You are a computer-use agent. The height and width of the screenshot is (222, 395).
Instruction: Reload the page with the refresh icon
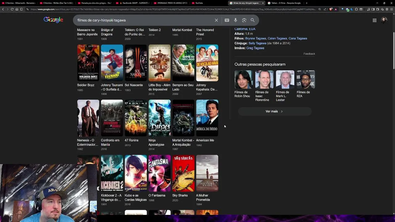(12, 9)
